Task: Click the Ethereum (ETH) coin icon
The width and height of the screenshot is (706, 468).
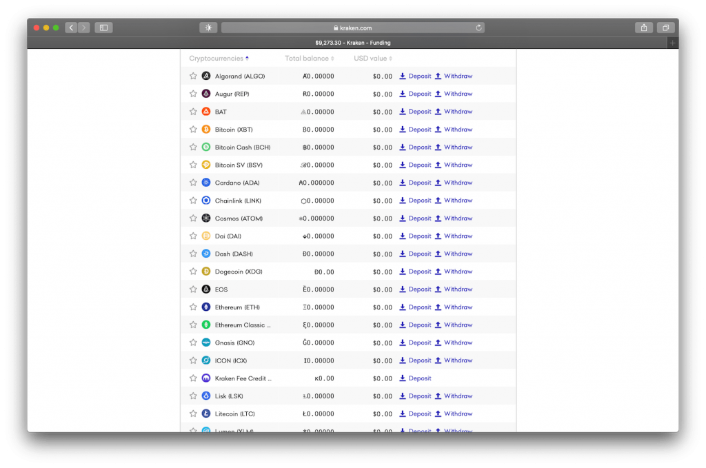Action: tap(205, 307)
